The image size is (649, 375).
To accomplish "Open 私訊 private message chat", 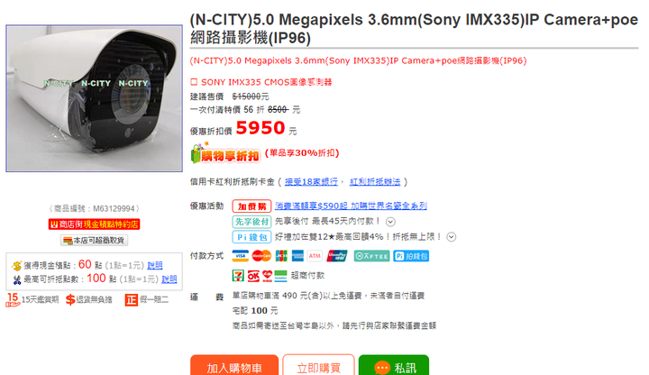I will pyautogui.click(x=394, y=366).
